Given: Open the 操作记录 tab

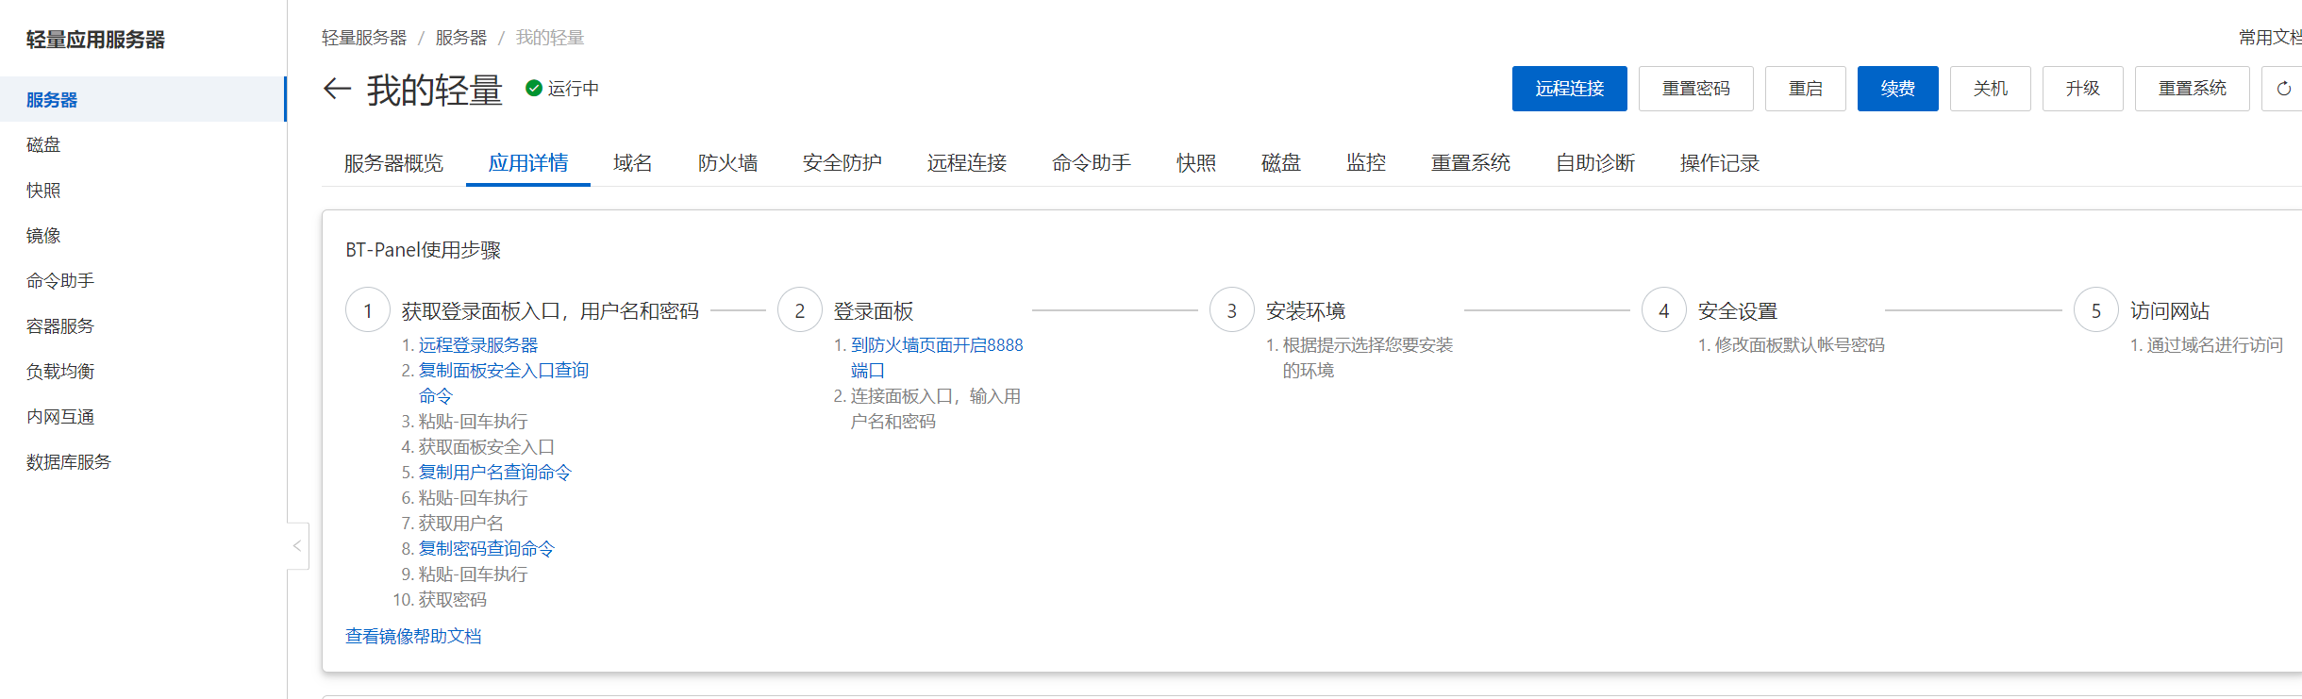Looking at the screenshot, I should click(1719, 163).
